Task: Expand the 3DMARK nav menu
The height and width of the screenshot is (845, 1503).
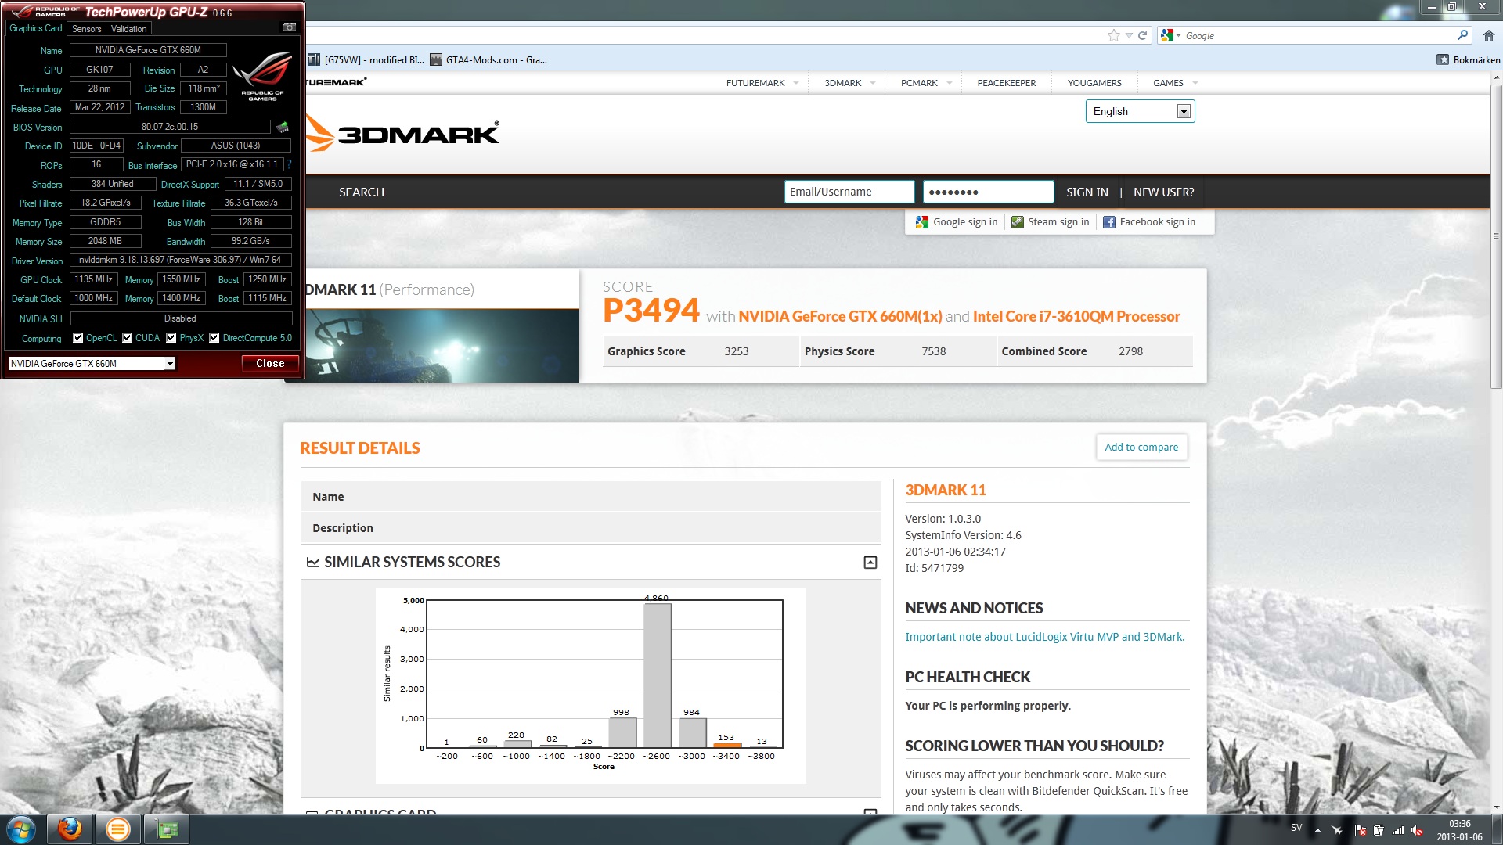Action: point(849,83)
